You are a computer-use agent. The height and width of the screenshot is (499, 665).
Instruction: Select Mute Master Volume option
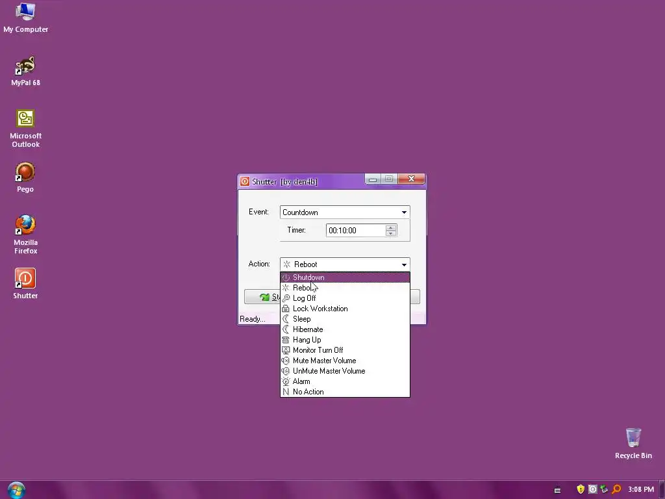[345, 360]
